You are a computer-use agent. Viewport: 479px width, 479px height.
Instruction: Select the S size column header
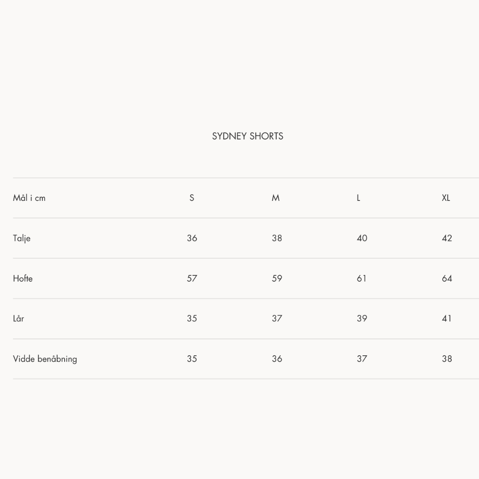(x=192, y=198)
